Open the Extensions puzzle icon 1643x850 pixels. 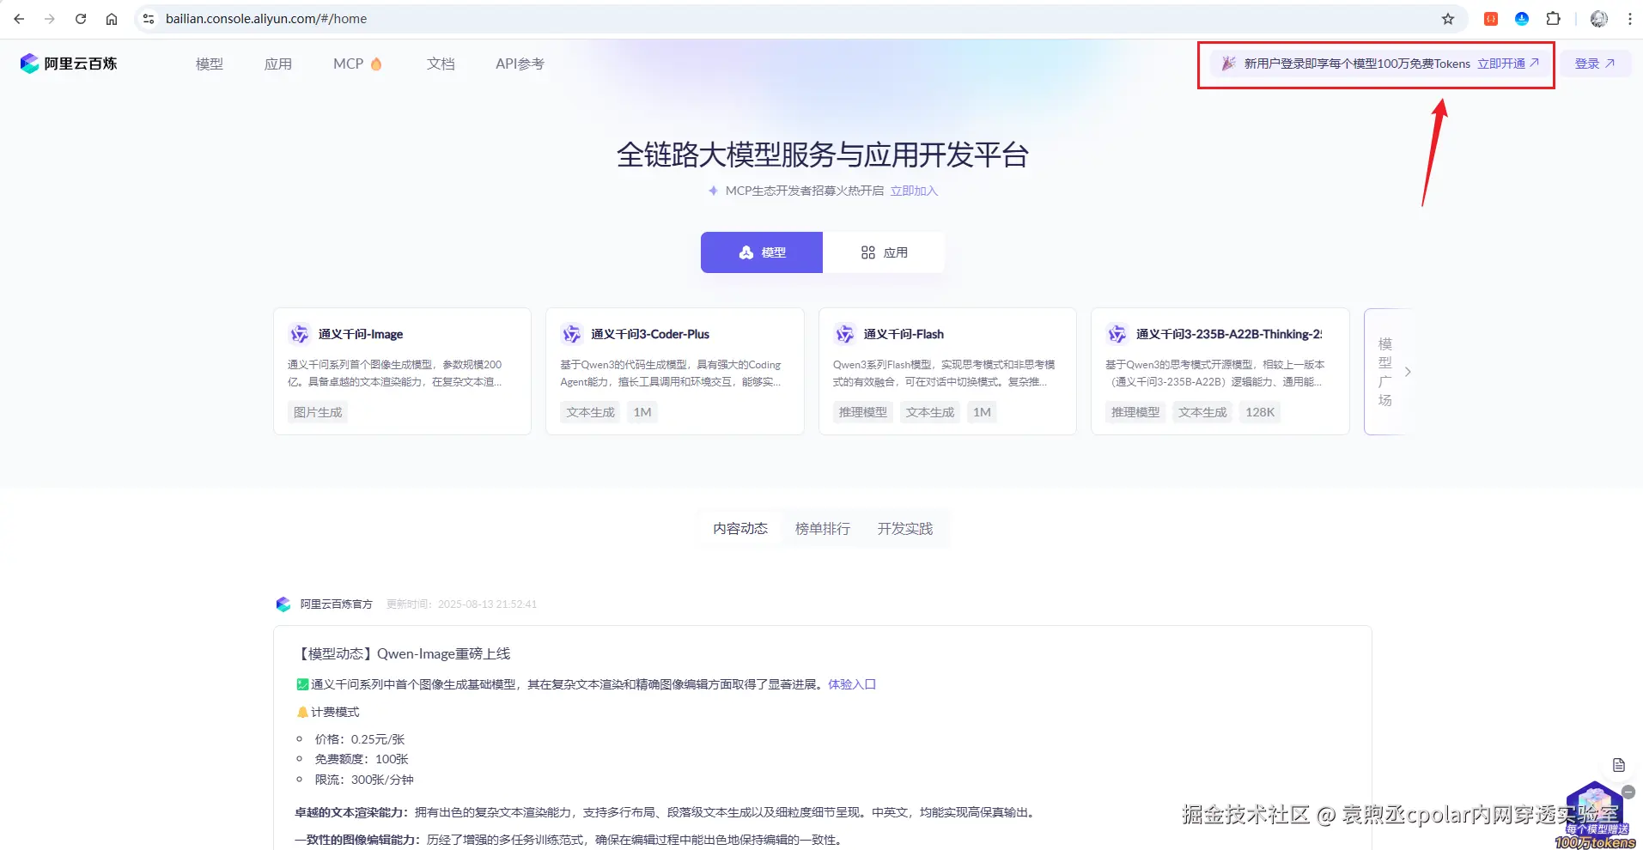click(1553, 19)
